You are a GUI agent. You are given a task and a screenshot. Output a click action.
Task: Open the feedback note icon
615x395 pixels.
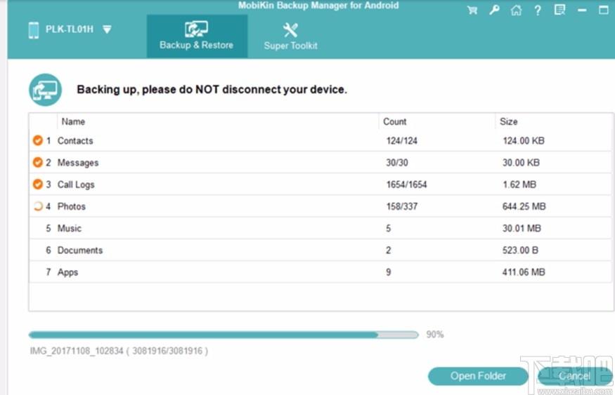[x=559, y=10]
